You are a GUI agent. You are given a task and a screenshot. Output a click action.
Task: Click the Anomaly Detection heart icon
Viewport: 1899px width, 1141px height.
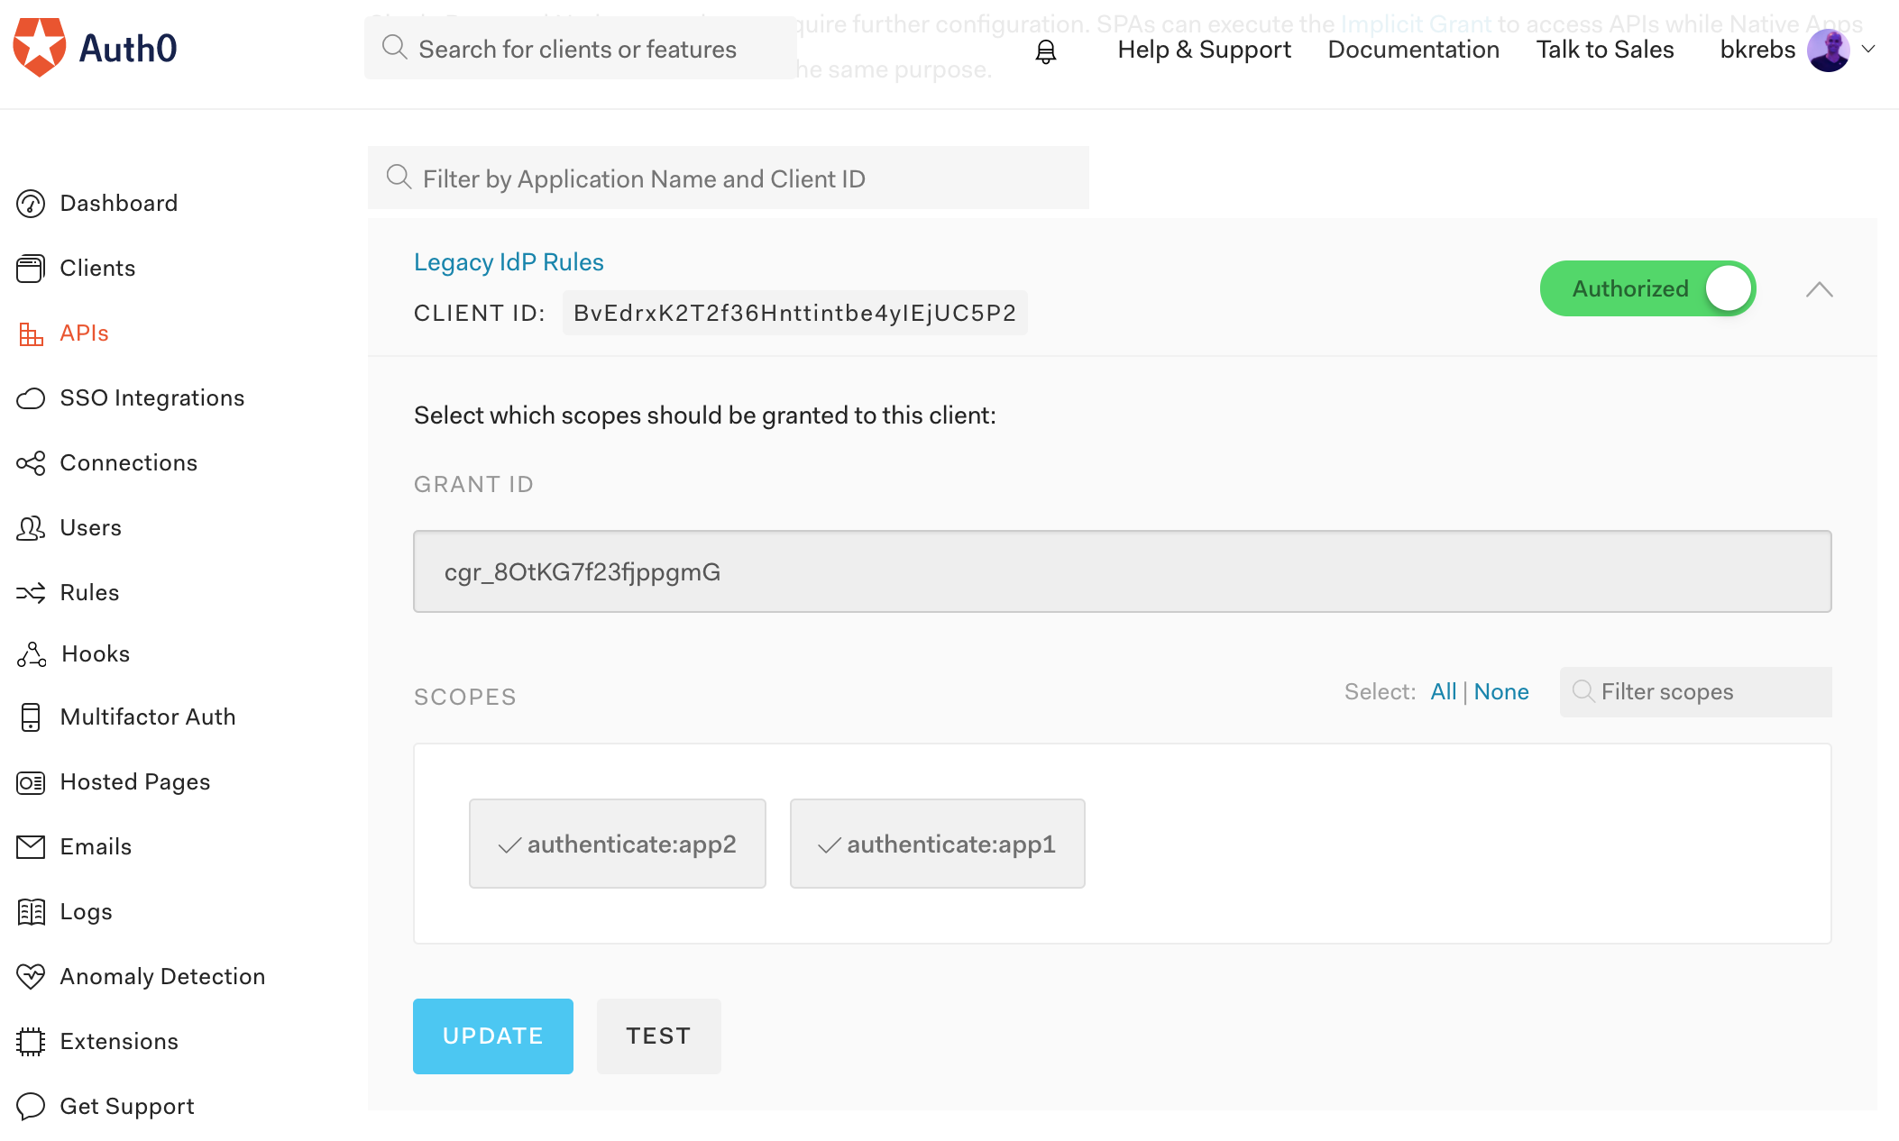click(31, 977)
